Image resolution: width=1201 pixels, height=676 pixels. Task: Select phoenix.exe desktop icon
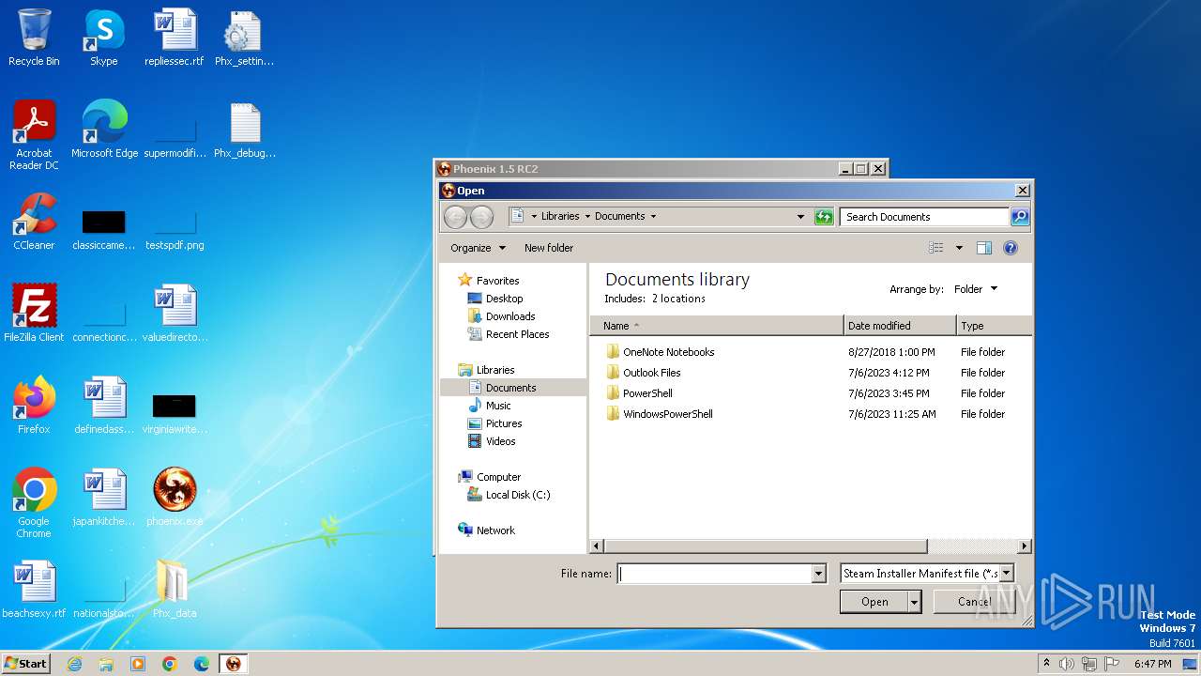[175, 498]
